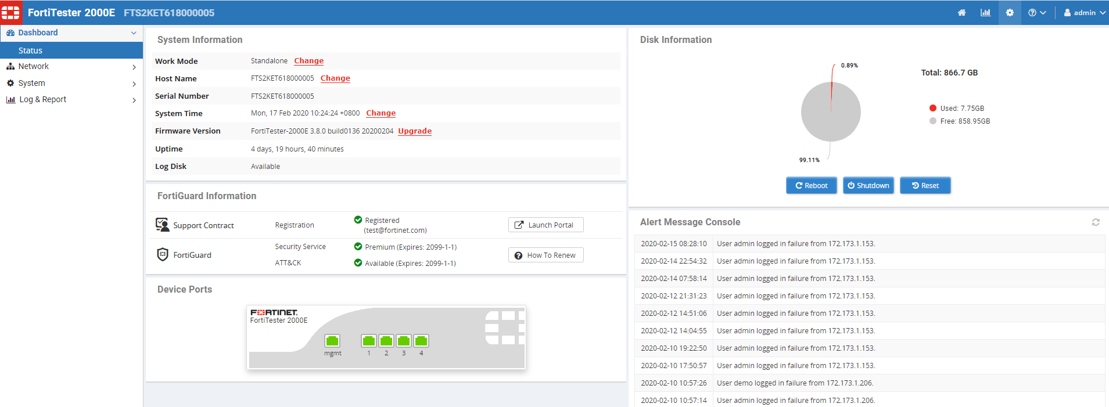Open the home icon in top bar

coord(962,13)
